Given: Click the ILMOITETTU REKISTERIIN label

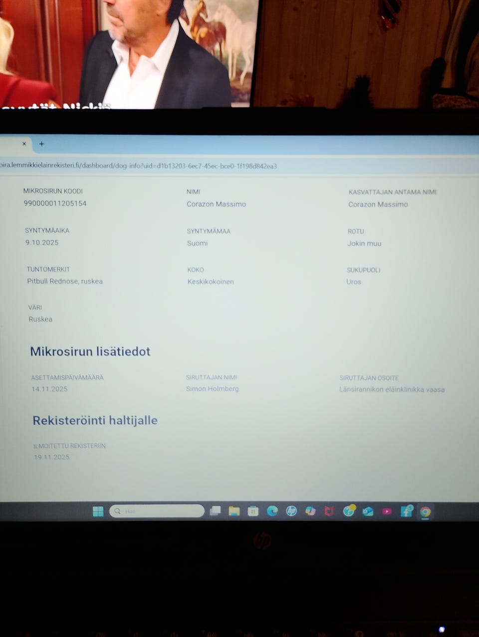Looking at the screenshot, I should tap(69, 446).
